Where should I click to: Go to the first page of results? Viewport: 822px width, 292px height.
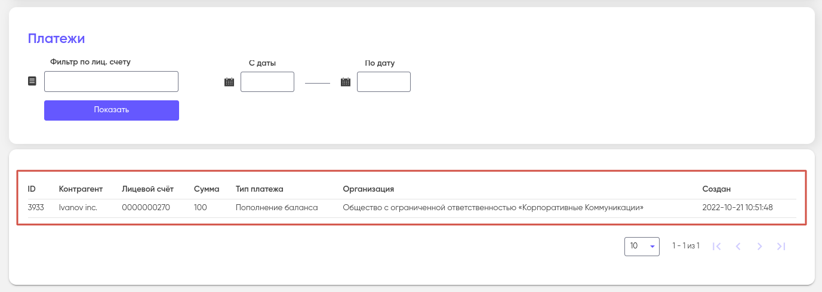point(717,246)
